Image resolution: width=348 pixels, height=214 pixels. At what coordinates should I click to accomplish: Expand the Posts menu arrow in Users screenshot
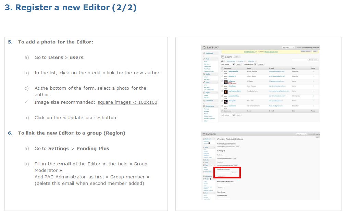click(x=217, y=59)
